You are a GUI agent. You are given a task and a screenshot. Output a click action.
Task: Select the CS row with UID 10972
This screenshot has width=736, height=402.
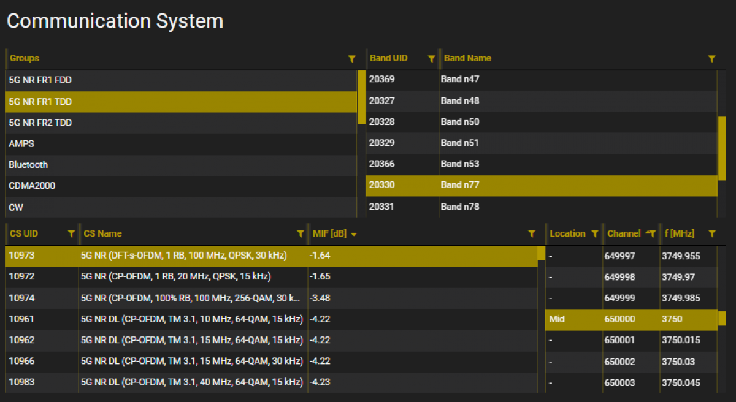tap(184, 276)
